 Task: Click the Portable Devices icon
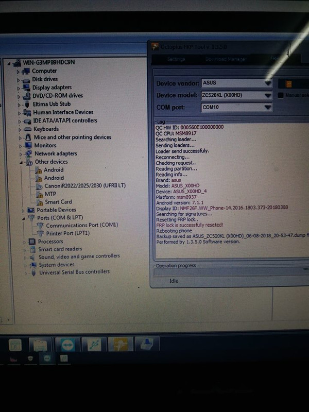click(x=31, y=210)
